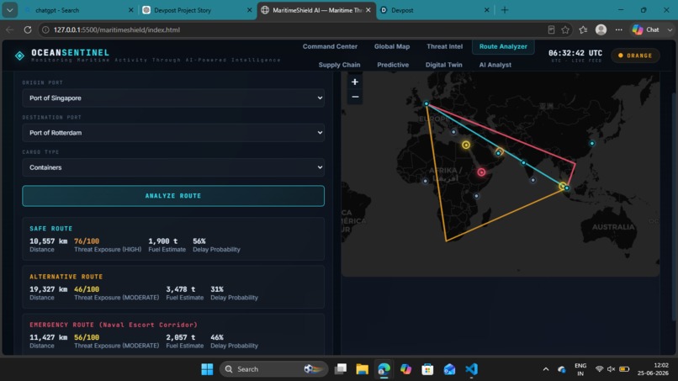Screen dimensions: 678x381
Task: Open the Threat Intel tab
Action: point(444,46)
